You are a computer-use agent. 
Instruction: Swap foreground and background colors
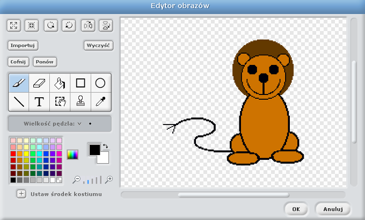[105, 146]
